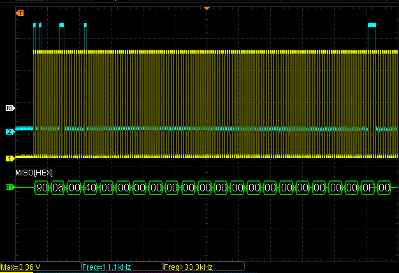Click the Freq=11.1kHz measurement readout
The height and width of the screenshot is (273, 399).
pos(122,267)
